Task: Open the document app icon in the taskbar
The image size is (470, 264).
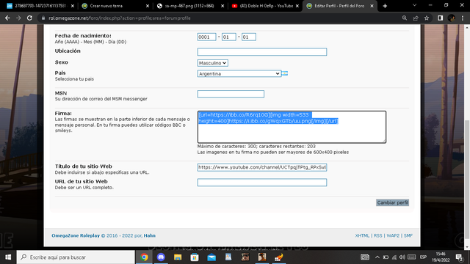Action: coord(228,257)
